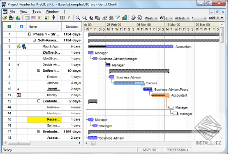The width and height of the screenshot is (229, 154).
Task: Open the Resource Usage view icon
Action: (47, 18)
